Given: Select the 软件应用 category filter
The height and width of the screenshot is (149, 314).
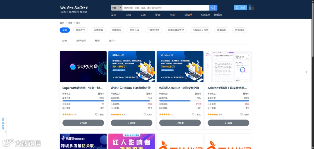Looking at the screenshot, I should pyautogui.click(x=81, y=30).
